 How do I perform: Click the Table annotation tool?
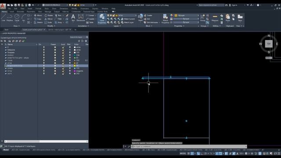click(90, 22)
